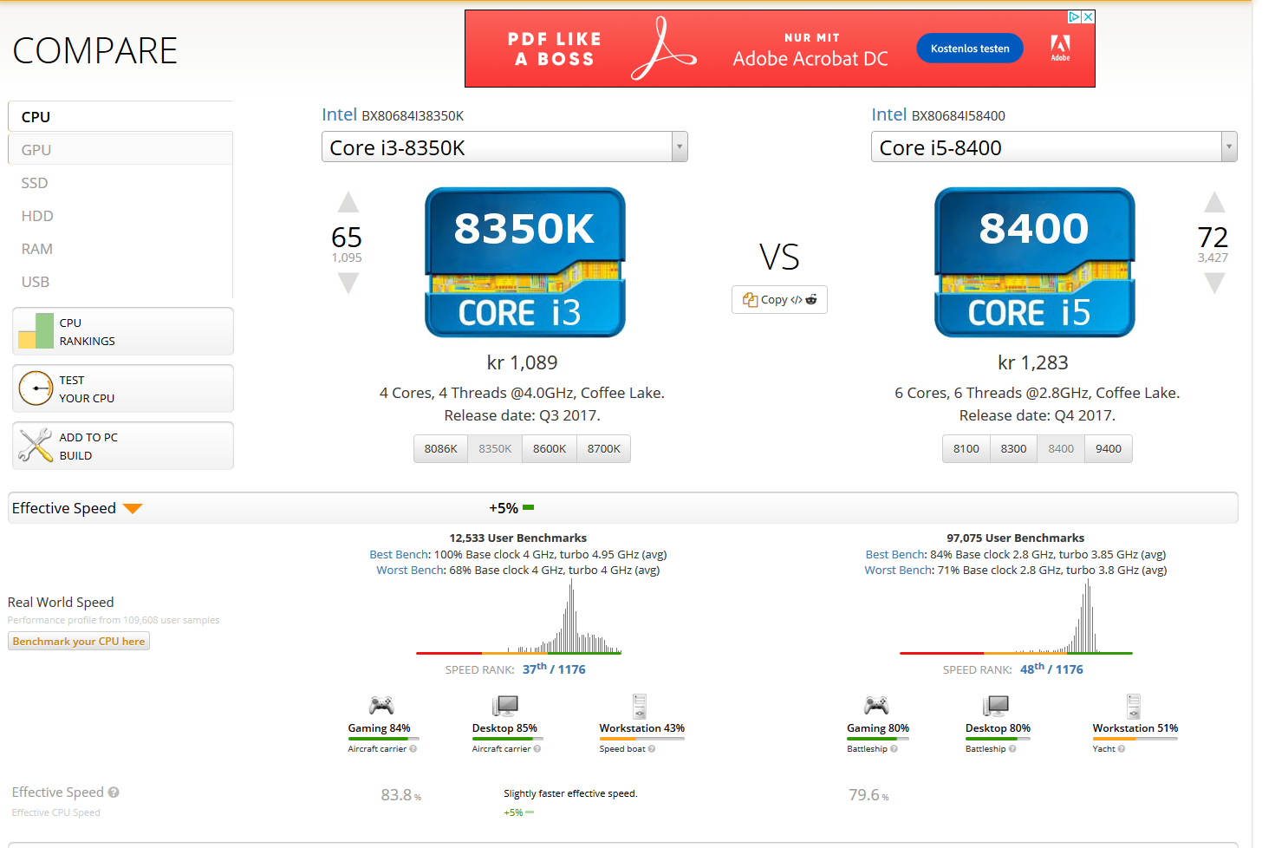Click the kr 1,089 price

[x=522, y=362]
